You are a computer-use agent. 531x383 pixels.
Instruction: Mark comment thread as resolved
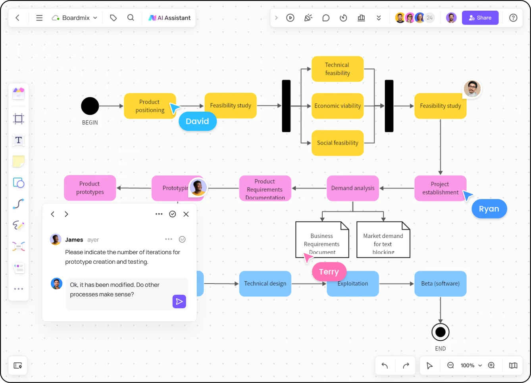coord(173,214)
